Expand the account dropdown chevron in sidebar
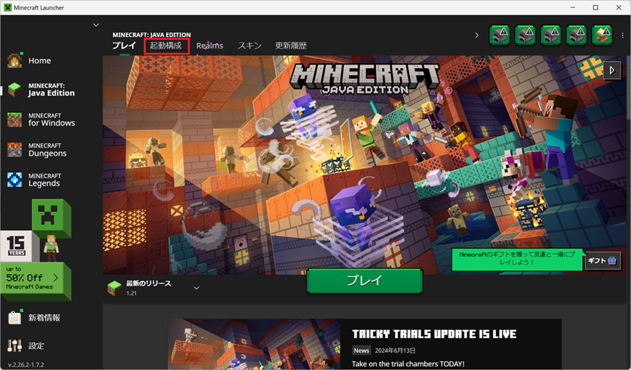The image size is (631, 370). click(96, 25)
